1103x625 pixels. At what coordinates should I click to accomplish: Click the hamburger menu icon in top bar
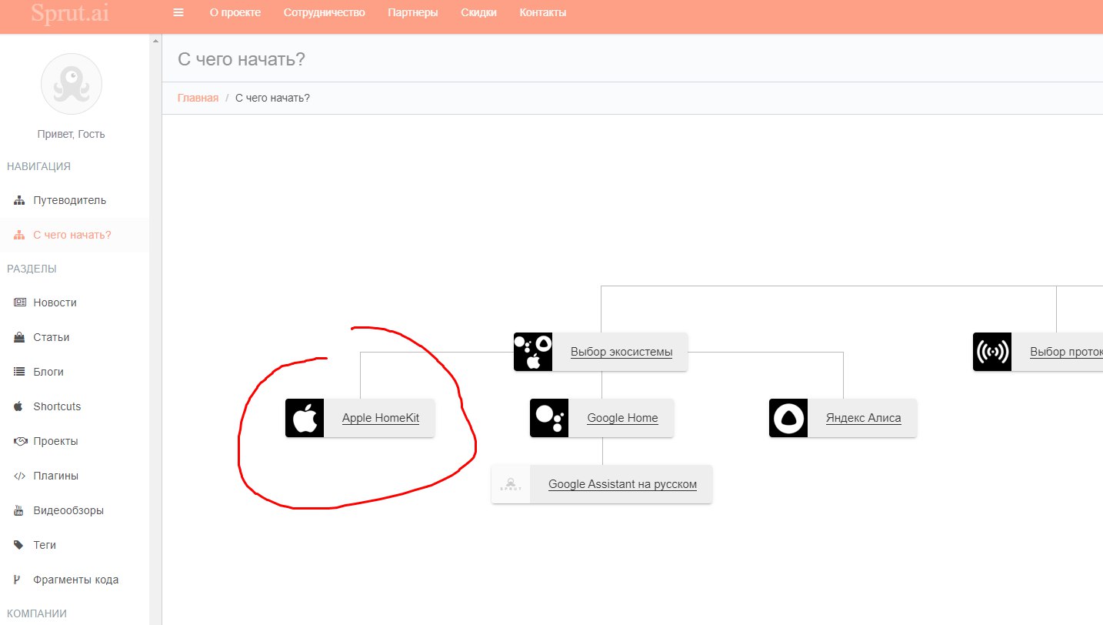178,12
